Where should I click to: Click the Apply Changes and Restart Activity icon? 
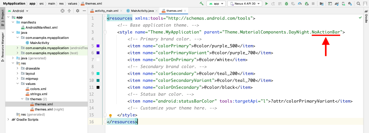[273, 4]
